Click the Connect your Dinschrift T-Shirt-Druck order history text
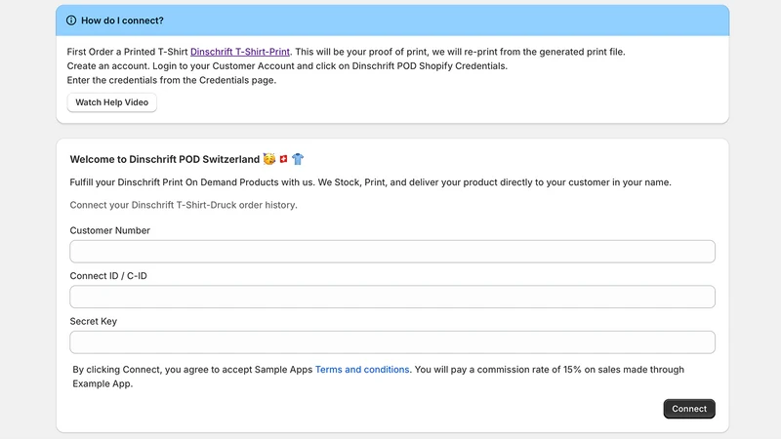Image resolution: width=781 pixels, height=439 pixels. coord(184,205)
